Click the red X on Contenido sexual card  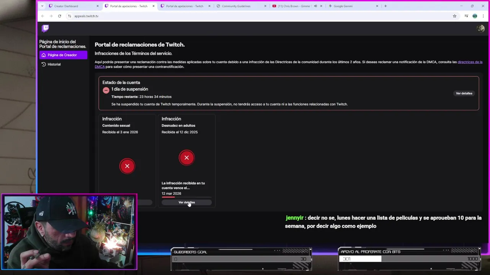click(x=127, y=166)
